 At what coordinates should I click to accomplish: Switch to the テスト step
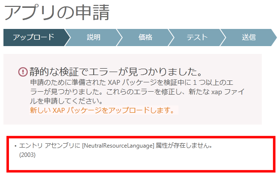click(x=197, y=37)
